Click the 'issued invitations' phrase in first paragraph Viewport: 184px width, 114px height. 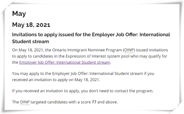(x=152, y=50)
